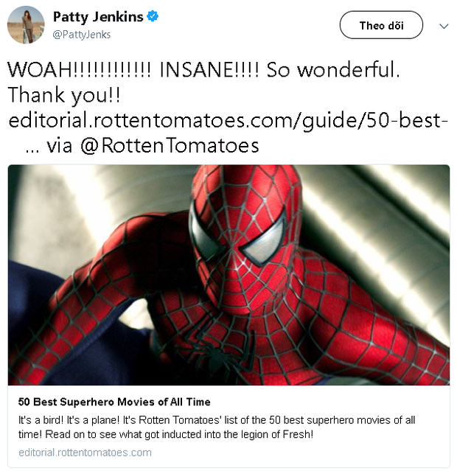Open the editorial.rottentomatoes.com/guide/50-best- link in tweet

click(228, 120)
